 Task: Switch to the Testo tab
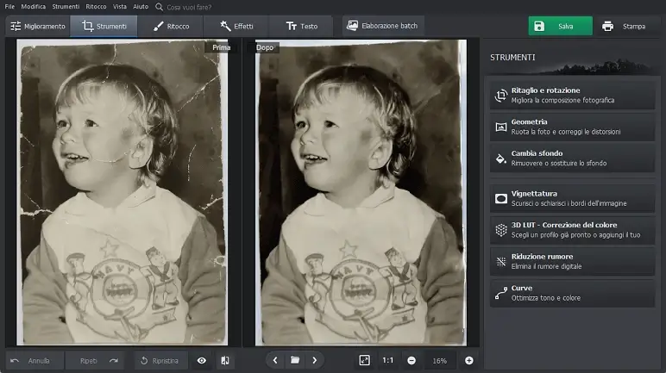click(301, 27)
